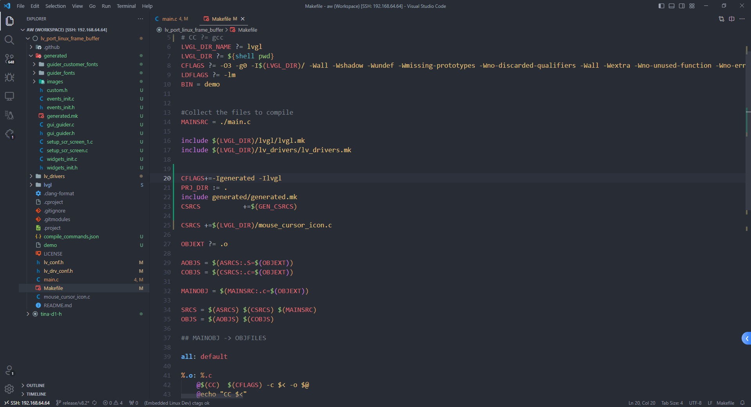Toggle primary side bar layout icon
This screenshot has height=407, width=751.
661,6
